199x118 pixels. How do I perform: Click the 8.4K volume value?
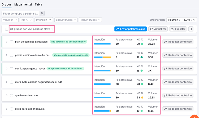[151, 84]
